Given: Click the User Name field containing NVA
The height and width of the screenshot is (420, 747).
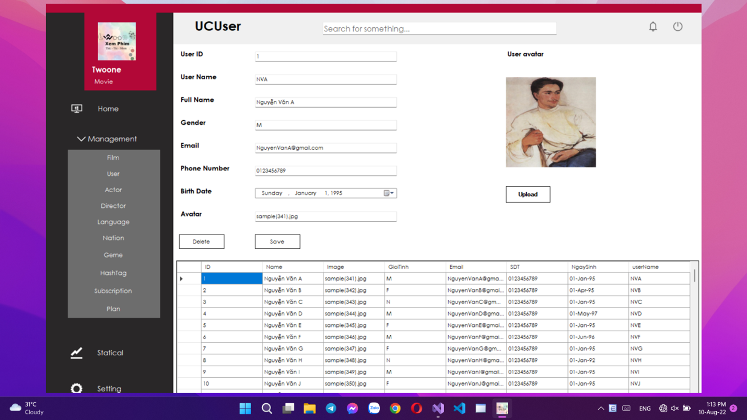Looking at the screenshot, I should (326, 79).
